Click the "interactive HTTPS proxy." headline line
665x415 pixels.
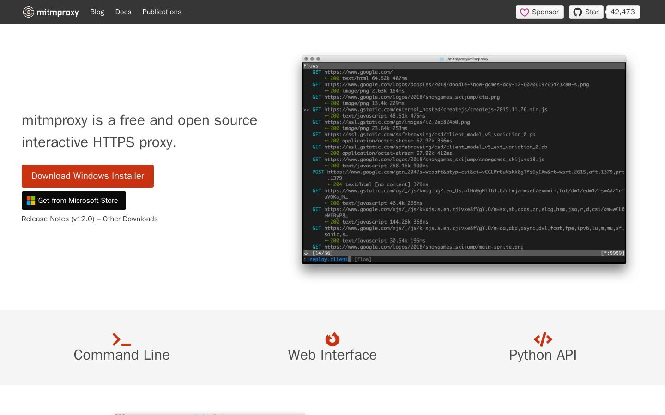tap(99, 142)
